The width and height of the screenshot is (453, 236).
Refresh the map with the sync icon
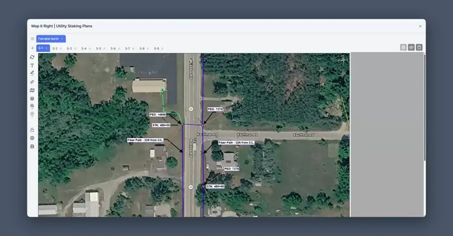click(x=32, y=57)
